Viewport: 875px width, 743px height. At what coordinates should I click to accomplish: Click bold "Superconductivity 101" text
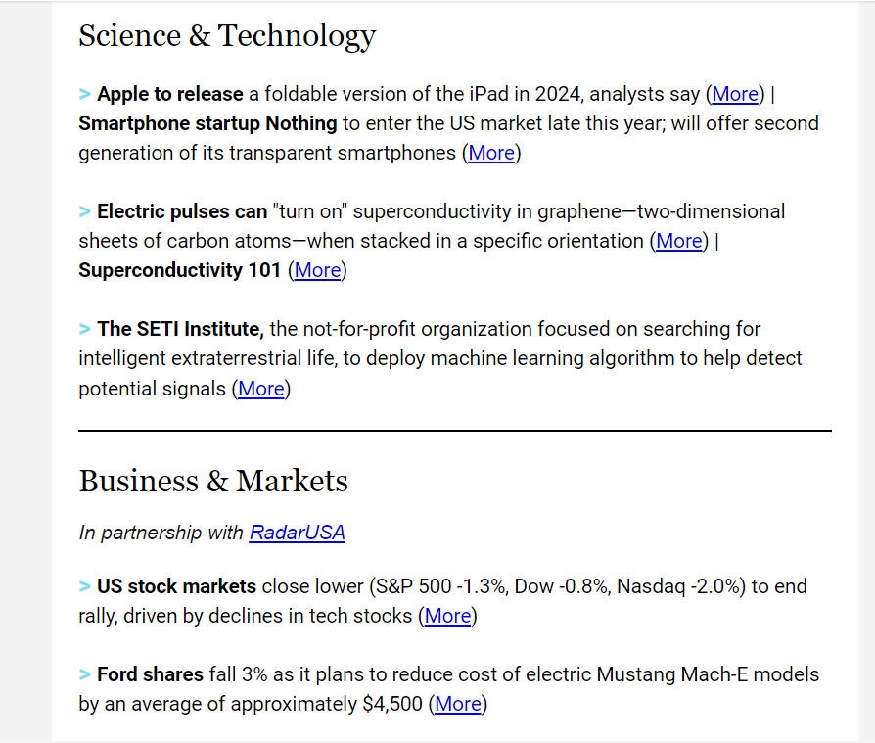pyautogui.click(x=179, y=270)
